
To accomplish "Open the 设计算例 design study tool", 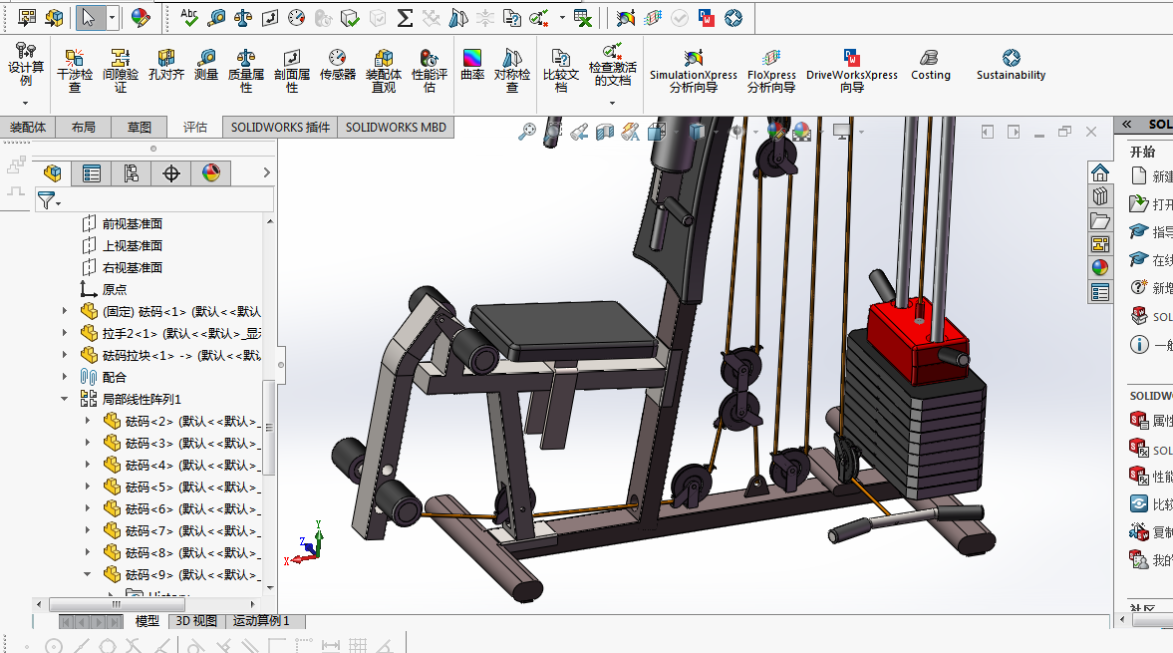I will pyautogui.click(x=26, y=65).
